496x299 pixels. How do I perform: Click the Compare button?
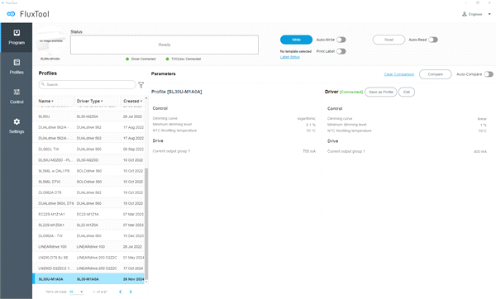[x=436, y=74]
